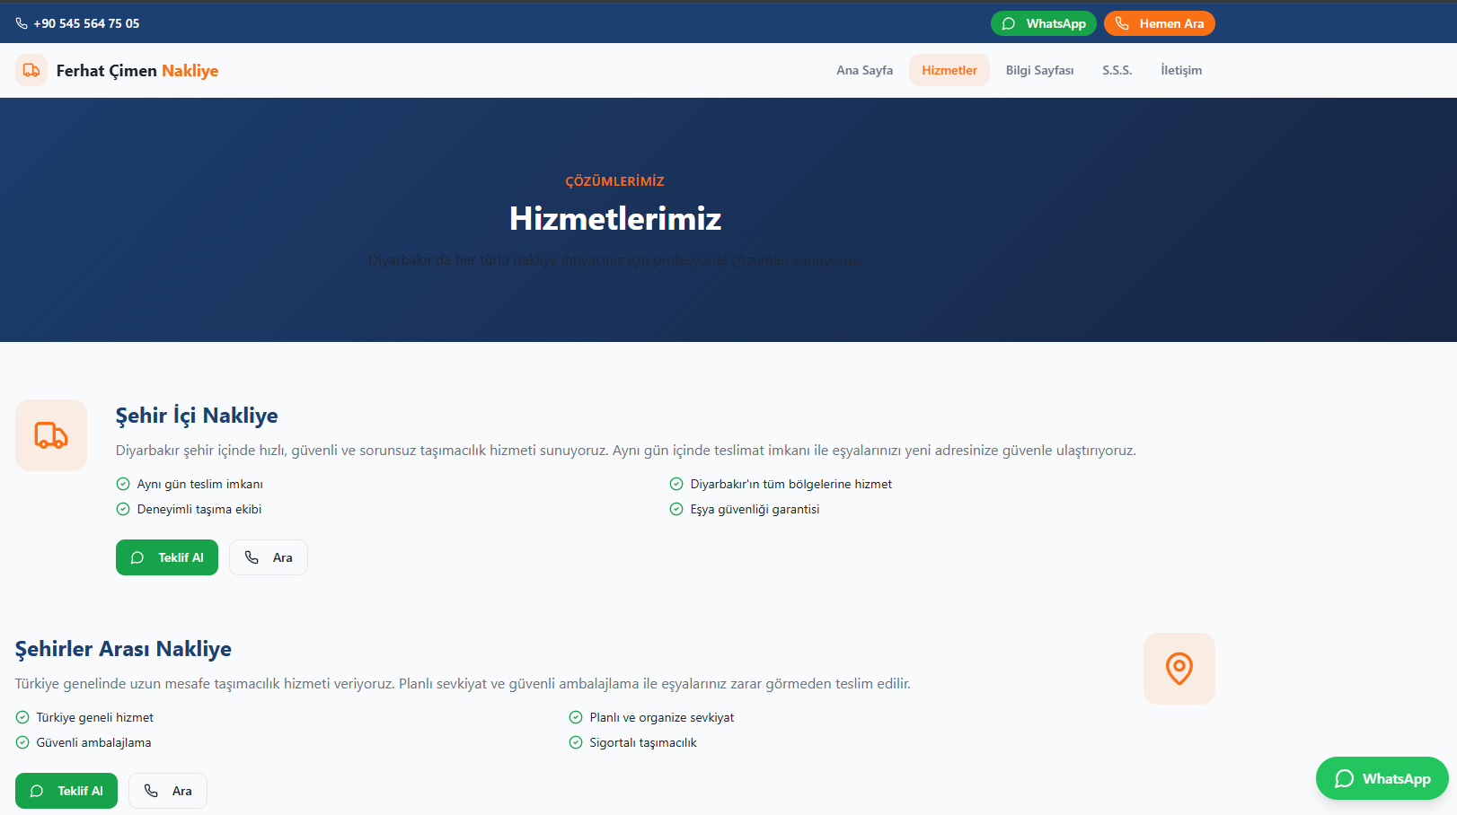Select the Hizmetler navigation tab

(x=949, y=70)
